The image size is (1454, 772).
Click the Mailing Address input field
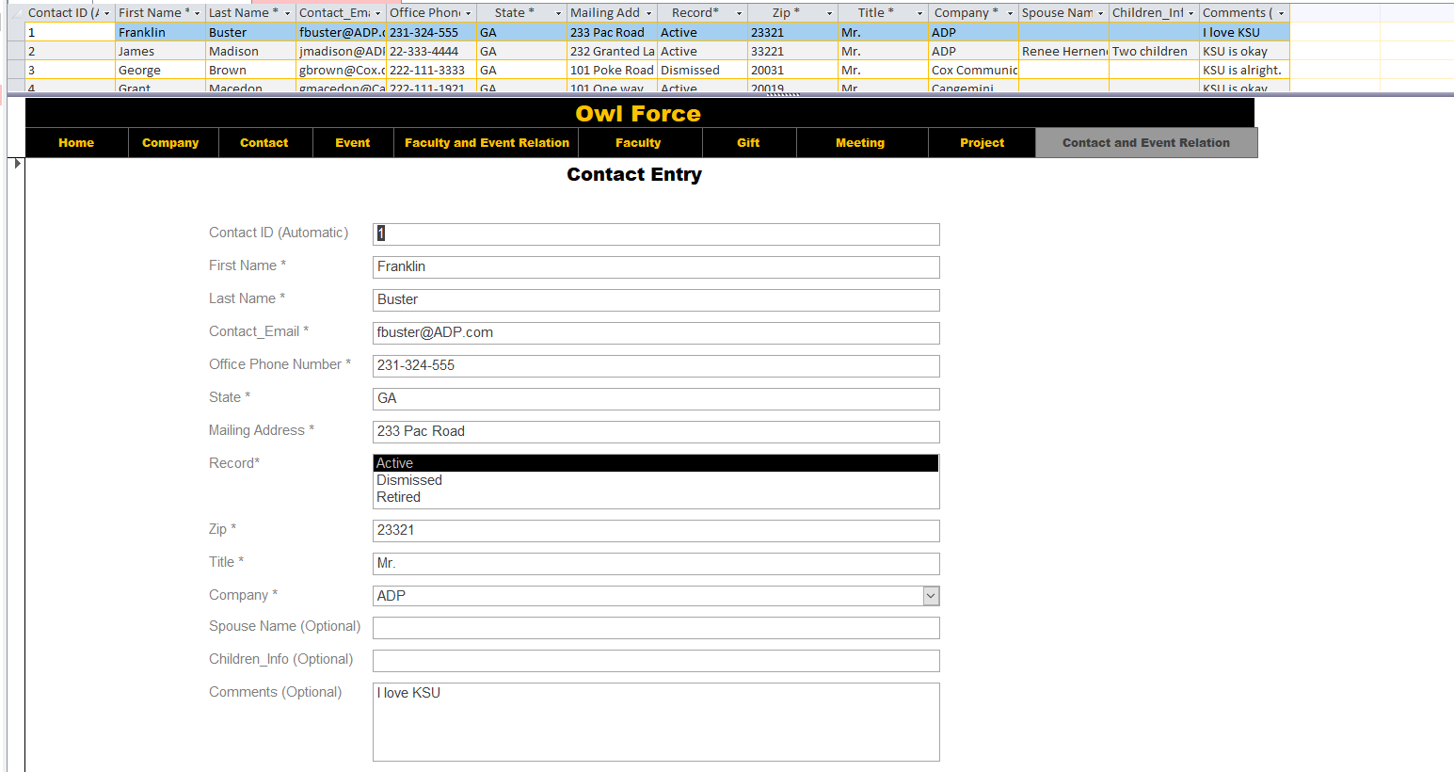tap(656, 431)
